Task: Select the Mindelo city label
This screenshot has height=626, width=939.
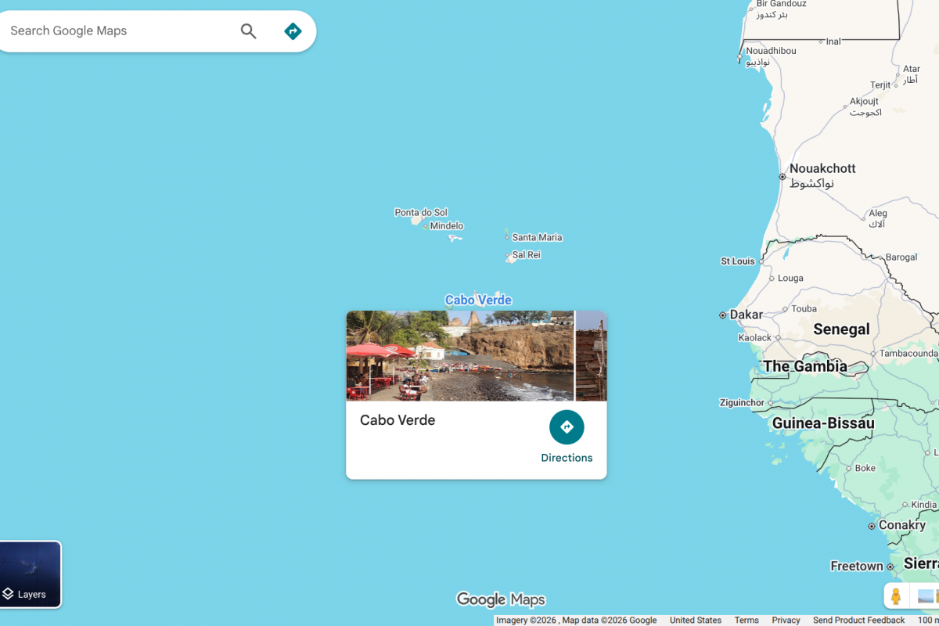Action: pos(447,226)
